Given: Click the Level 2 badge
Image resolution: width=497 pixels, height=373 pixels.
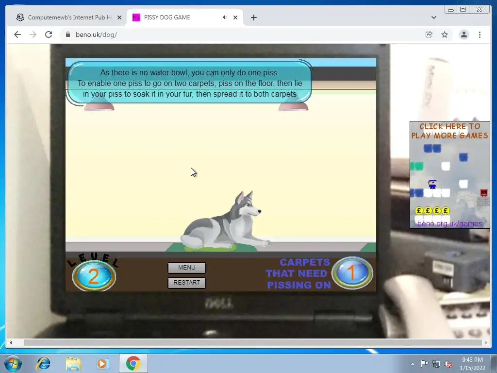Looking at the screenshot, I should coord(94,275).
